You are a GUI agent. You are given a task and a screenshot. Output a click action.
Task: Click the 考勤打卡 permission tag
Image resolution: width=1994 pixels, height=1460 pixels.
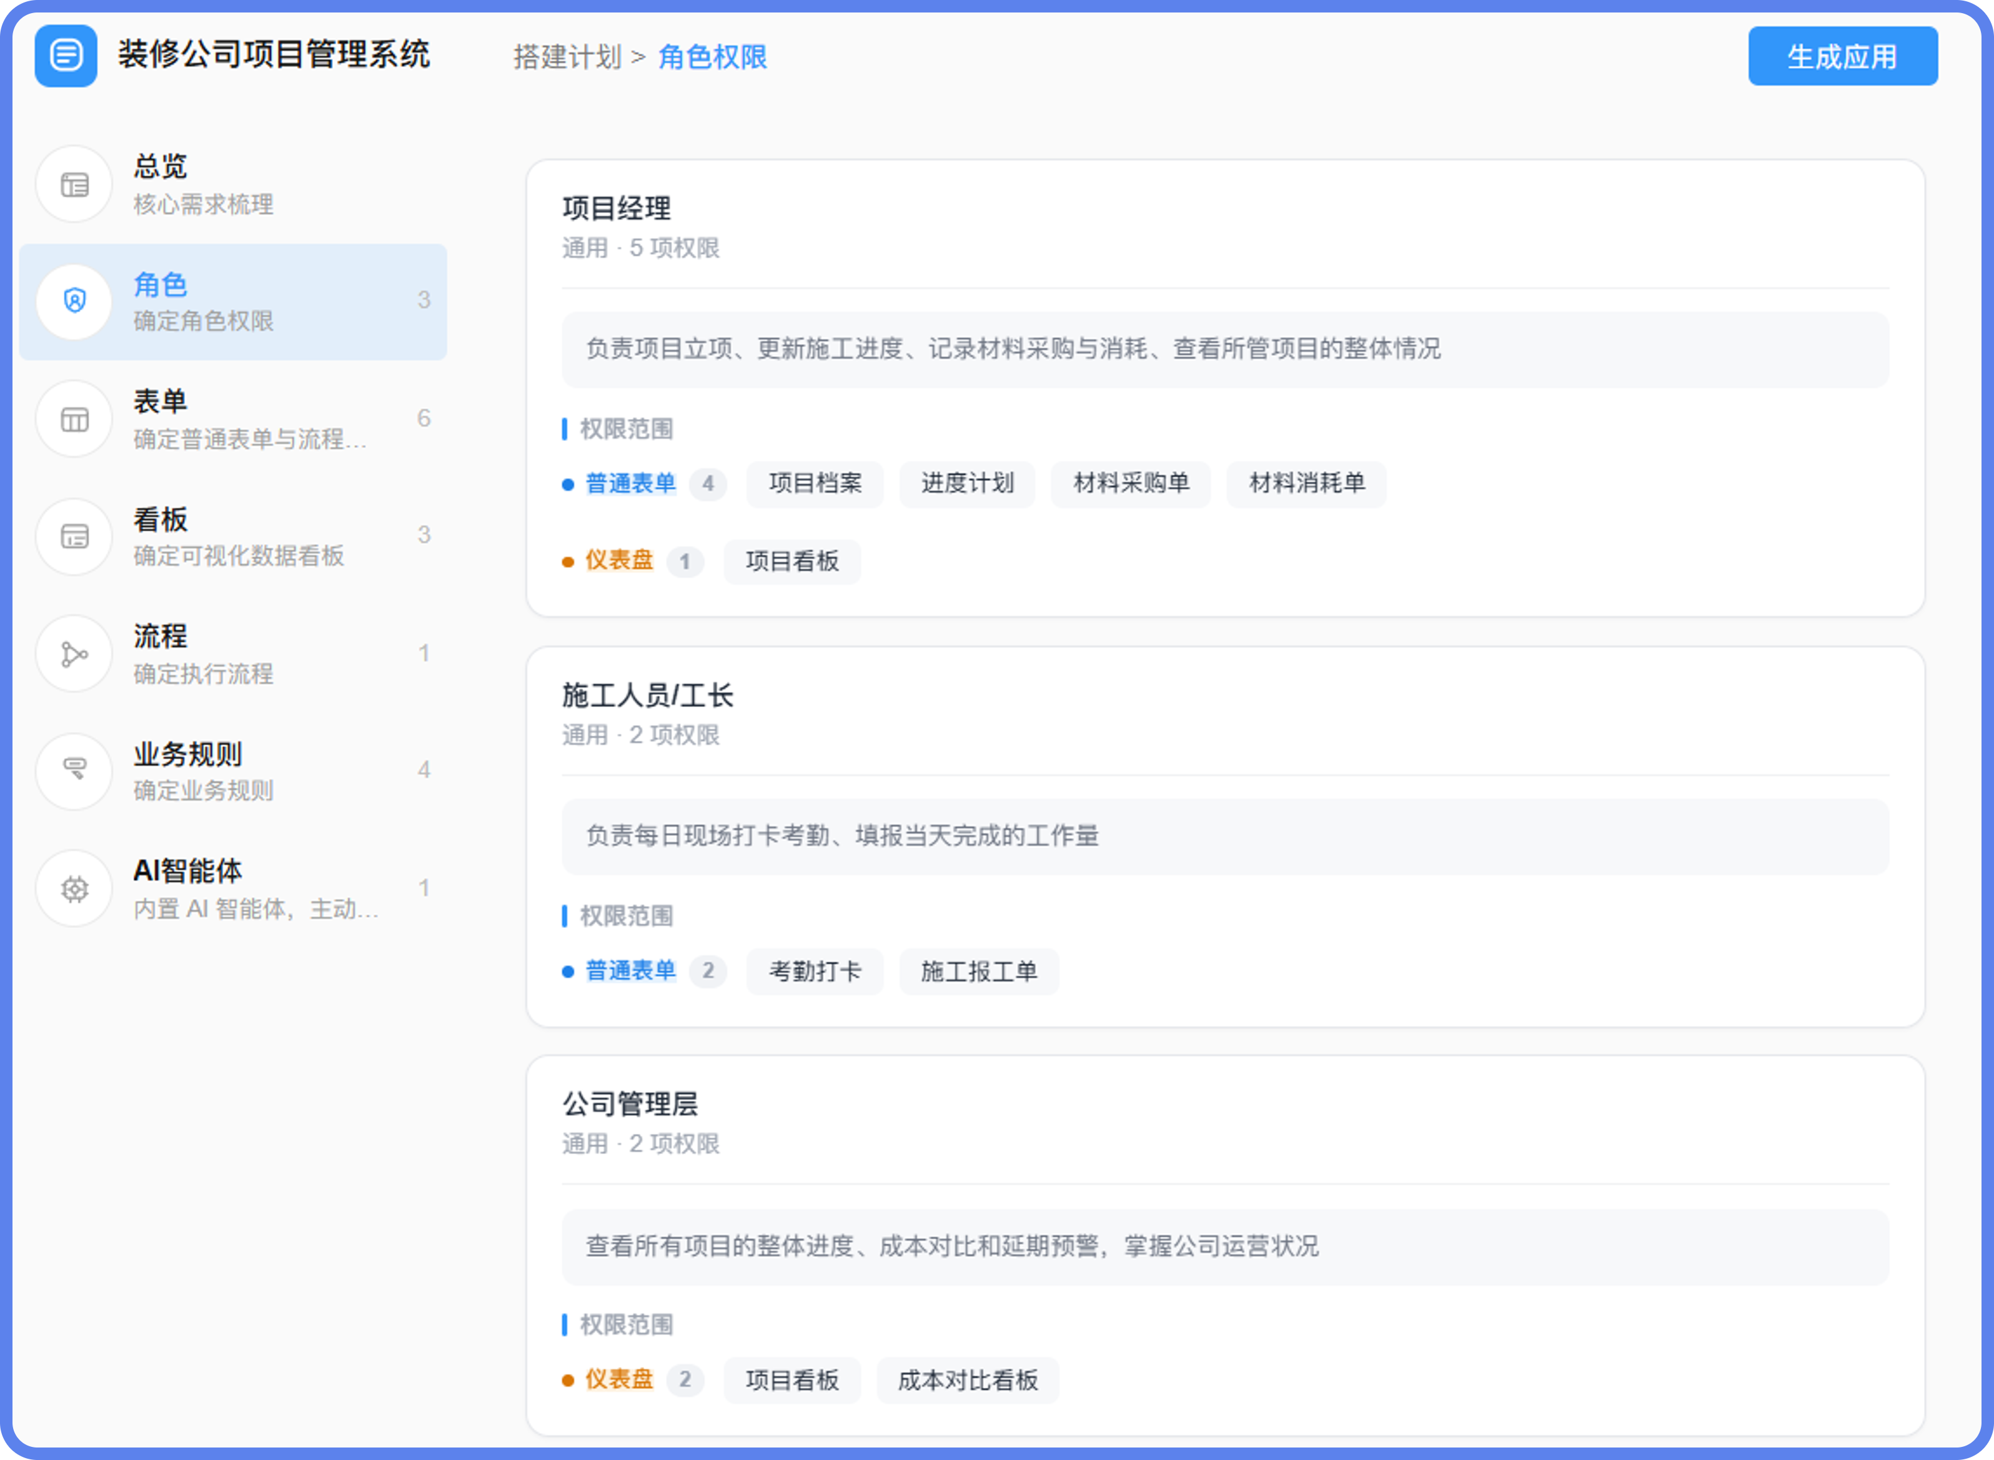coord(815,971)
